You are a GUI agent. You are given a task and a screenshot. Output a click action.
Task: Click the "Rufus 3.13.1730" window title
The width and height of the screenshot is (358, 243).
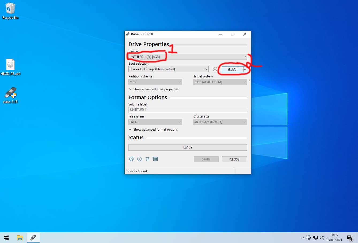(142, 34)
